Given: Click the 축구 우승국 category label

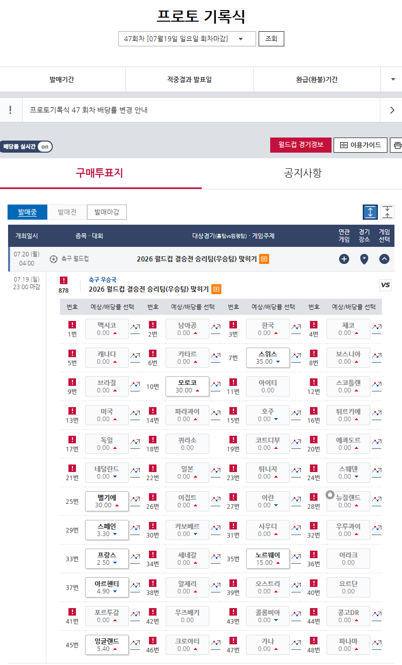Looking at the screenshot, I should coord(103,280).
